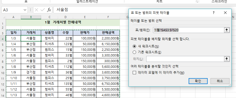Screen dimensions: 236x98
Task: Click the formula bar options dots
Action: click(x=30, y=10)
